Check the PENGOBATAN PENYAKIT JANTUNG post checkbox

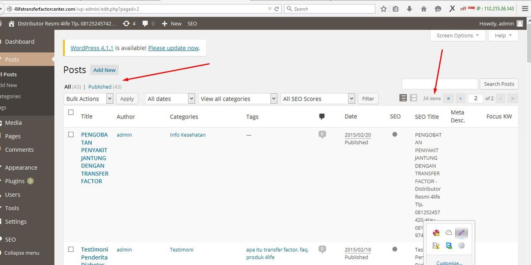(71, 134)
